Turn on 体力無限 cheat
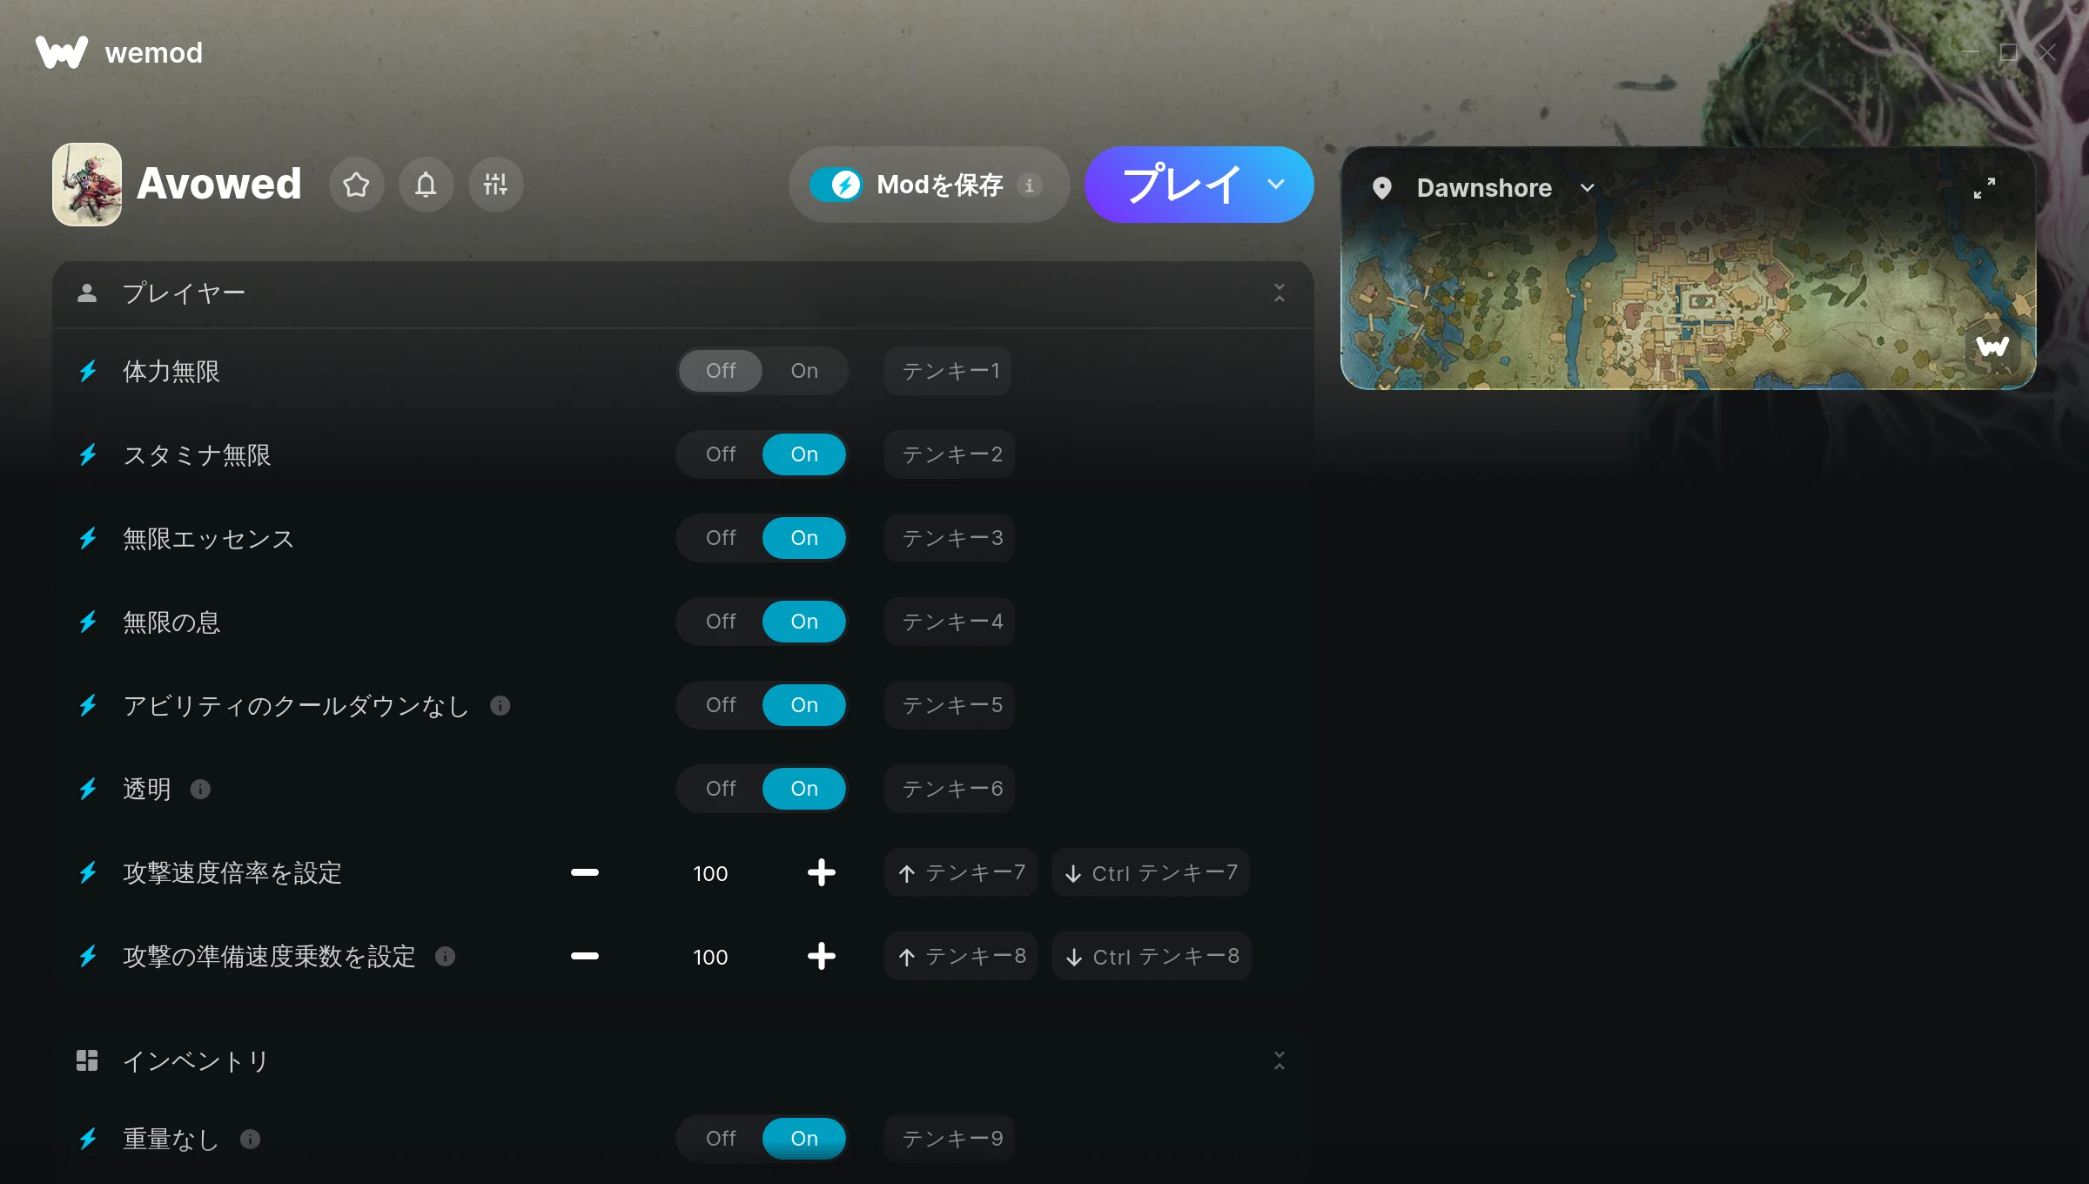 [804, 371]
